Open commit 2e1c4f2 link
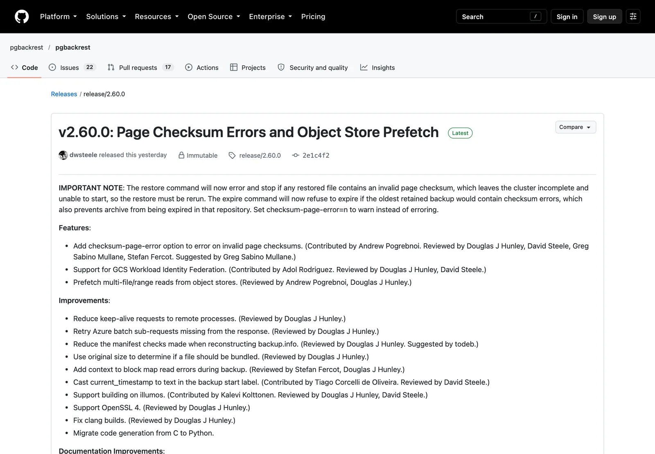Image resolution: width=655 pixels, height=454 pixels. click(x=316, y=156)
